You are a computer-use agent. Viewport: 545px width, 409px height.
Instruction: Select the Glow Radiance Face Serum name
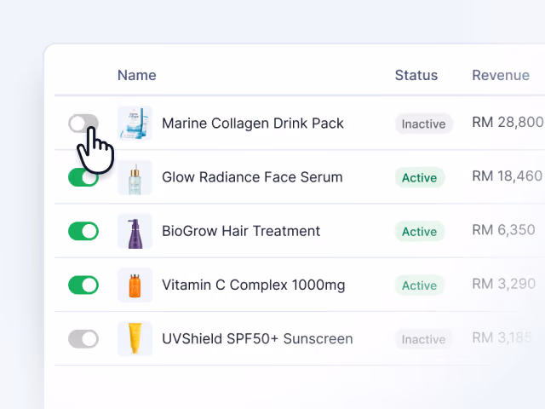tap(252, 177)
